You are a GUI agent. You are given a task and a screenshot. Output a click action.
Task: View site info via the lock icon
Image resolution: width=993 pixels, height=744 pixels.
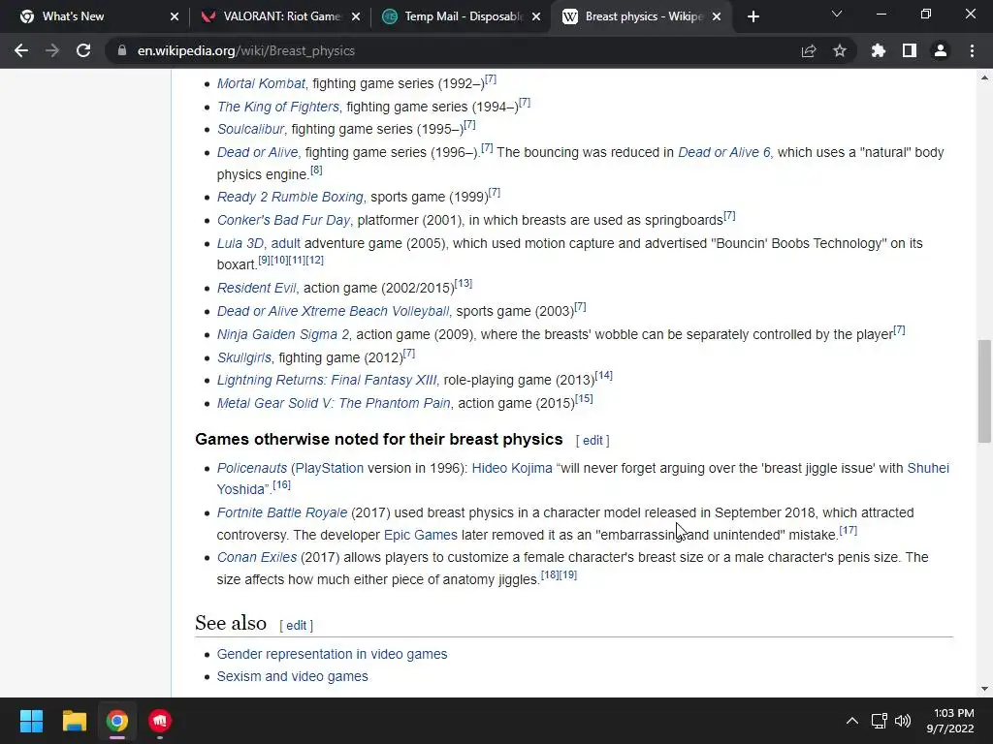pyautogui.click(x=121, y=50)
